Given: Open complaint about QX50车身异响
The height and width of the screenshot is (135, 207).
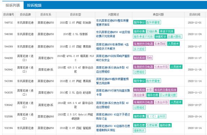Looking at the screenshot, I should pyautogui.click(x=112, y=46).
